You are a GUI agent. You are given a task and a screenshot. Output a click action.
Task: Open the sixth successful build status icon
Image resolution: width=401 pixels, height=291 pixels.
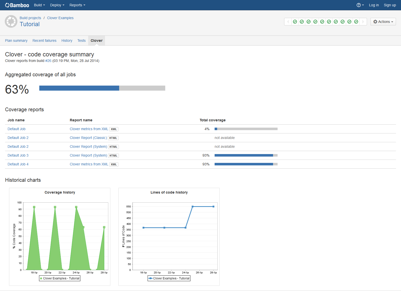coord(329,22)
